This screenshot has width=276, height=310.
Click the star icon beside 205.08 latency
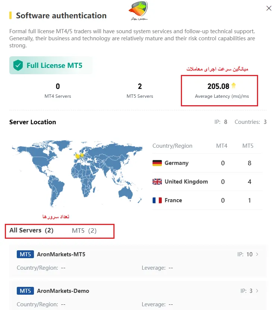233,86
